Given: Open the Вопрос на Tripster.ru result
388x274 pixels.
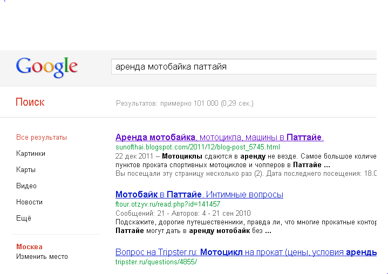Looking at the screenshot, I should coord(246,252).
